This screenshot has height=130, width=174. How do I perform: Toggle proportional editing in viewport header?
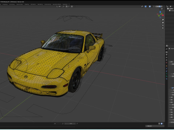point(72,6)
